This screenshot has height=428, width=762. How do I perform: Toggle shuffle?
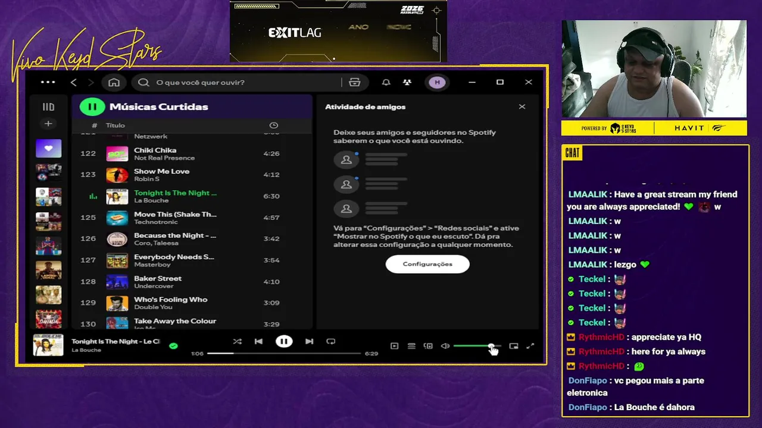tap(237, 341)
